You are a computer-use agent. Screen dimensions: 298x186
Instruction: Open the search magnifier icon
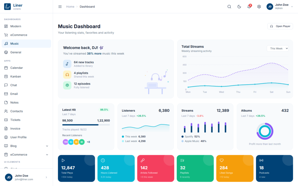(229, 7)
